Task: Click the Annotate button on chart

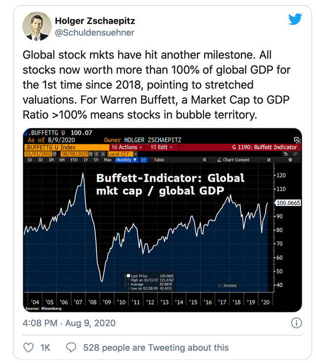Action: click(228, 285)
